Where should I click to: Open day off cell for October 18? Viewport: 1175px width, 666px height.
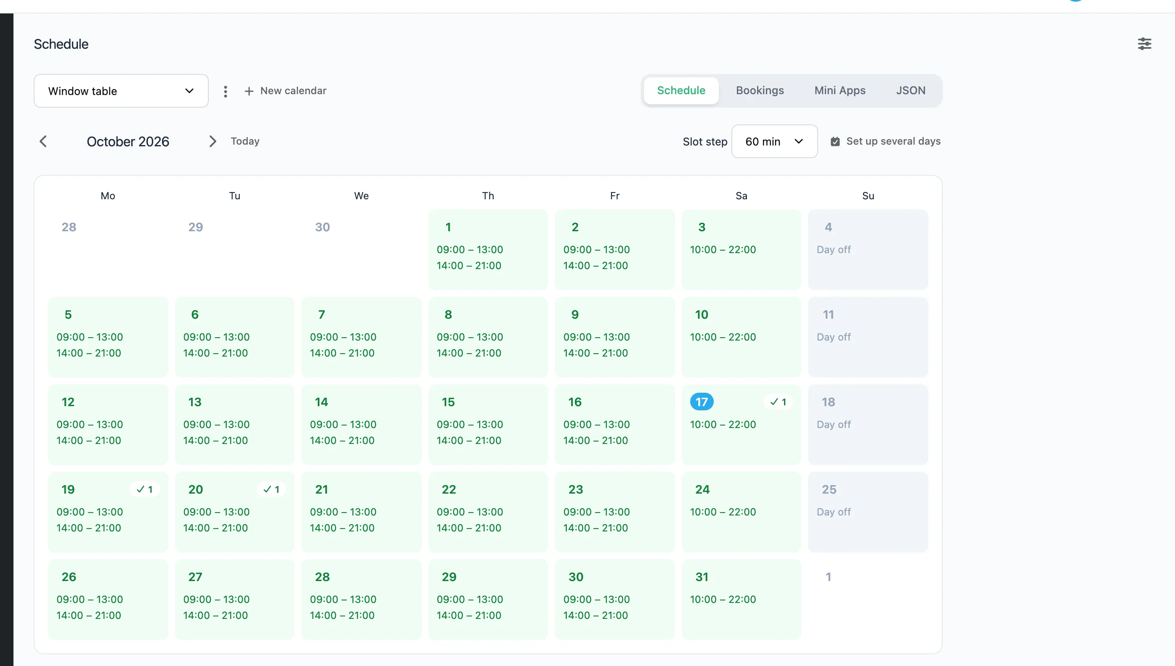(x=868, y=425)
